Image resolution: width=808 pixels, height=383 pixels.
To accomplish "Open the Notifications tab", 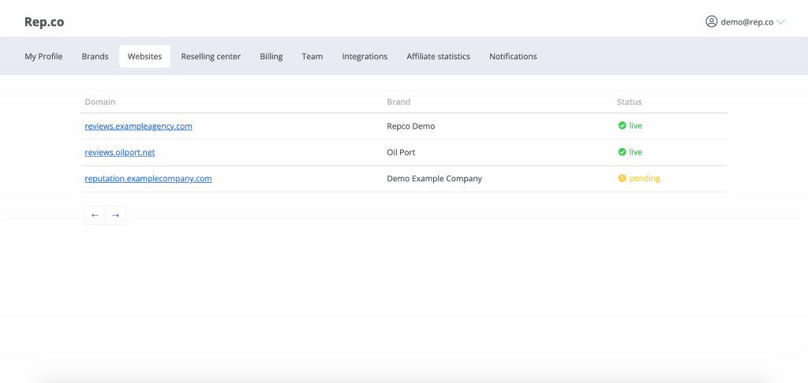I will (x=513, y=57).
